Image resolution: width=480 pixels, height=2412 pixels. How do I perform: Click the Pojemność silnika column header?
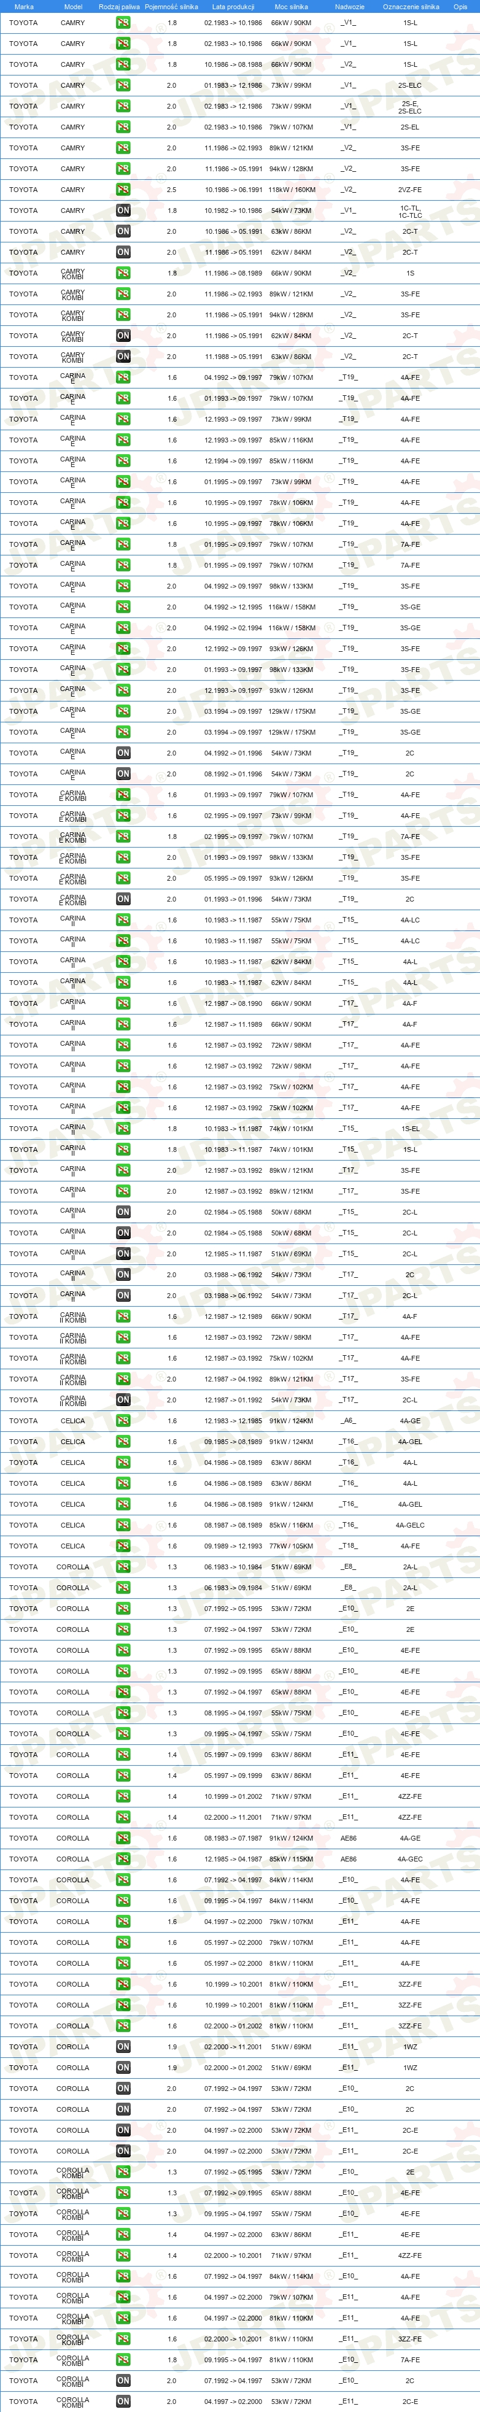point(171,7)
